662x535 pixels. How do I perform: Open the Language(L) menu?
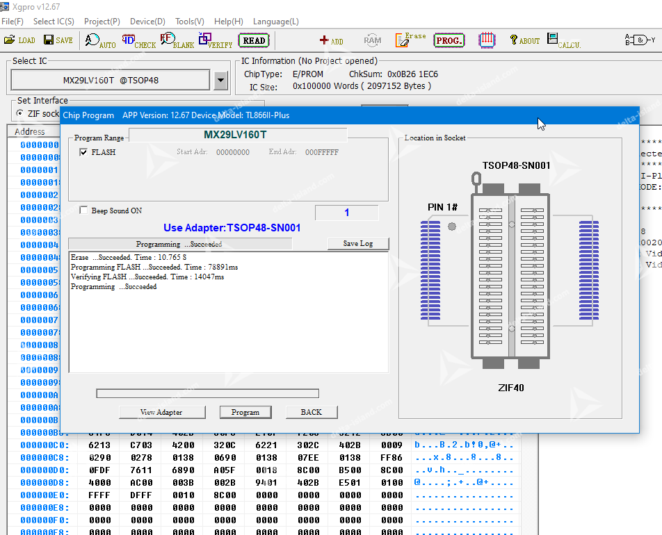pos(275,21)
